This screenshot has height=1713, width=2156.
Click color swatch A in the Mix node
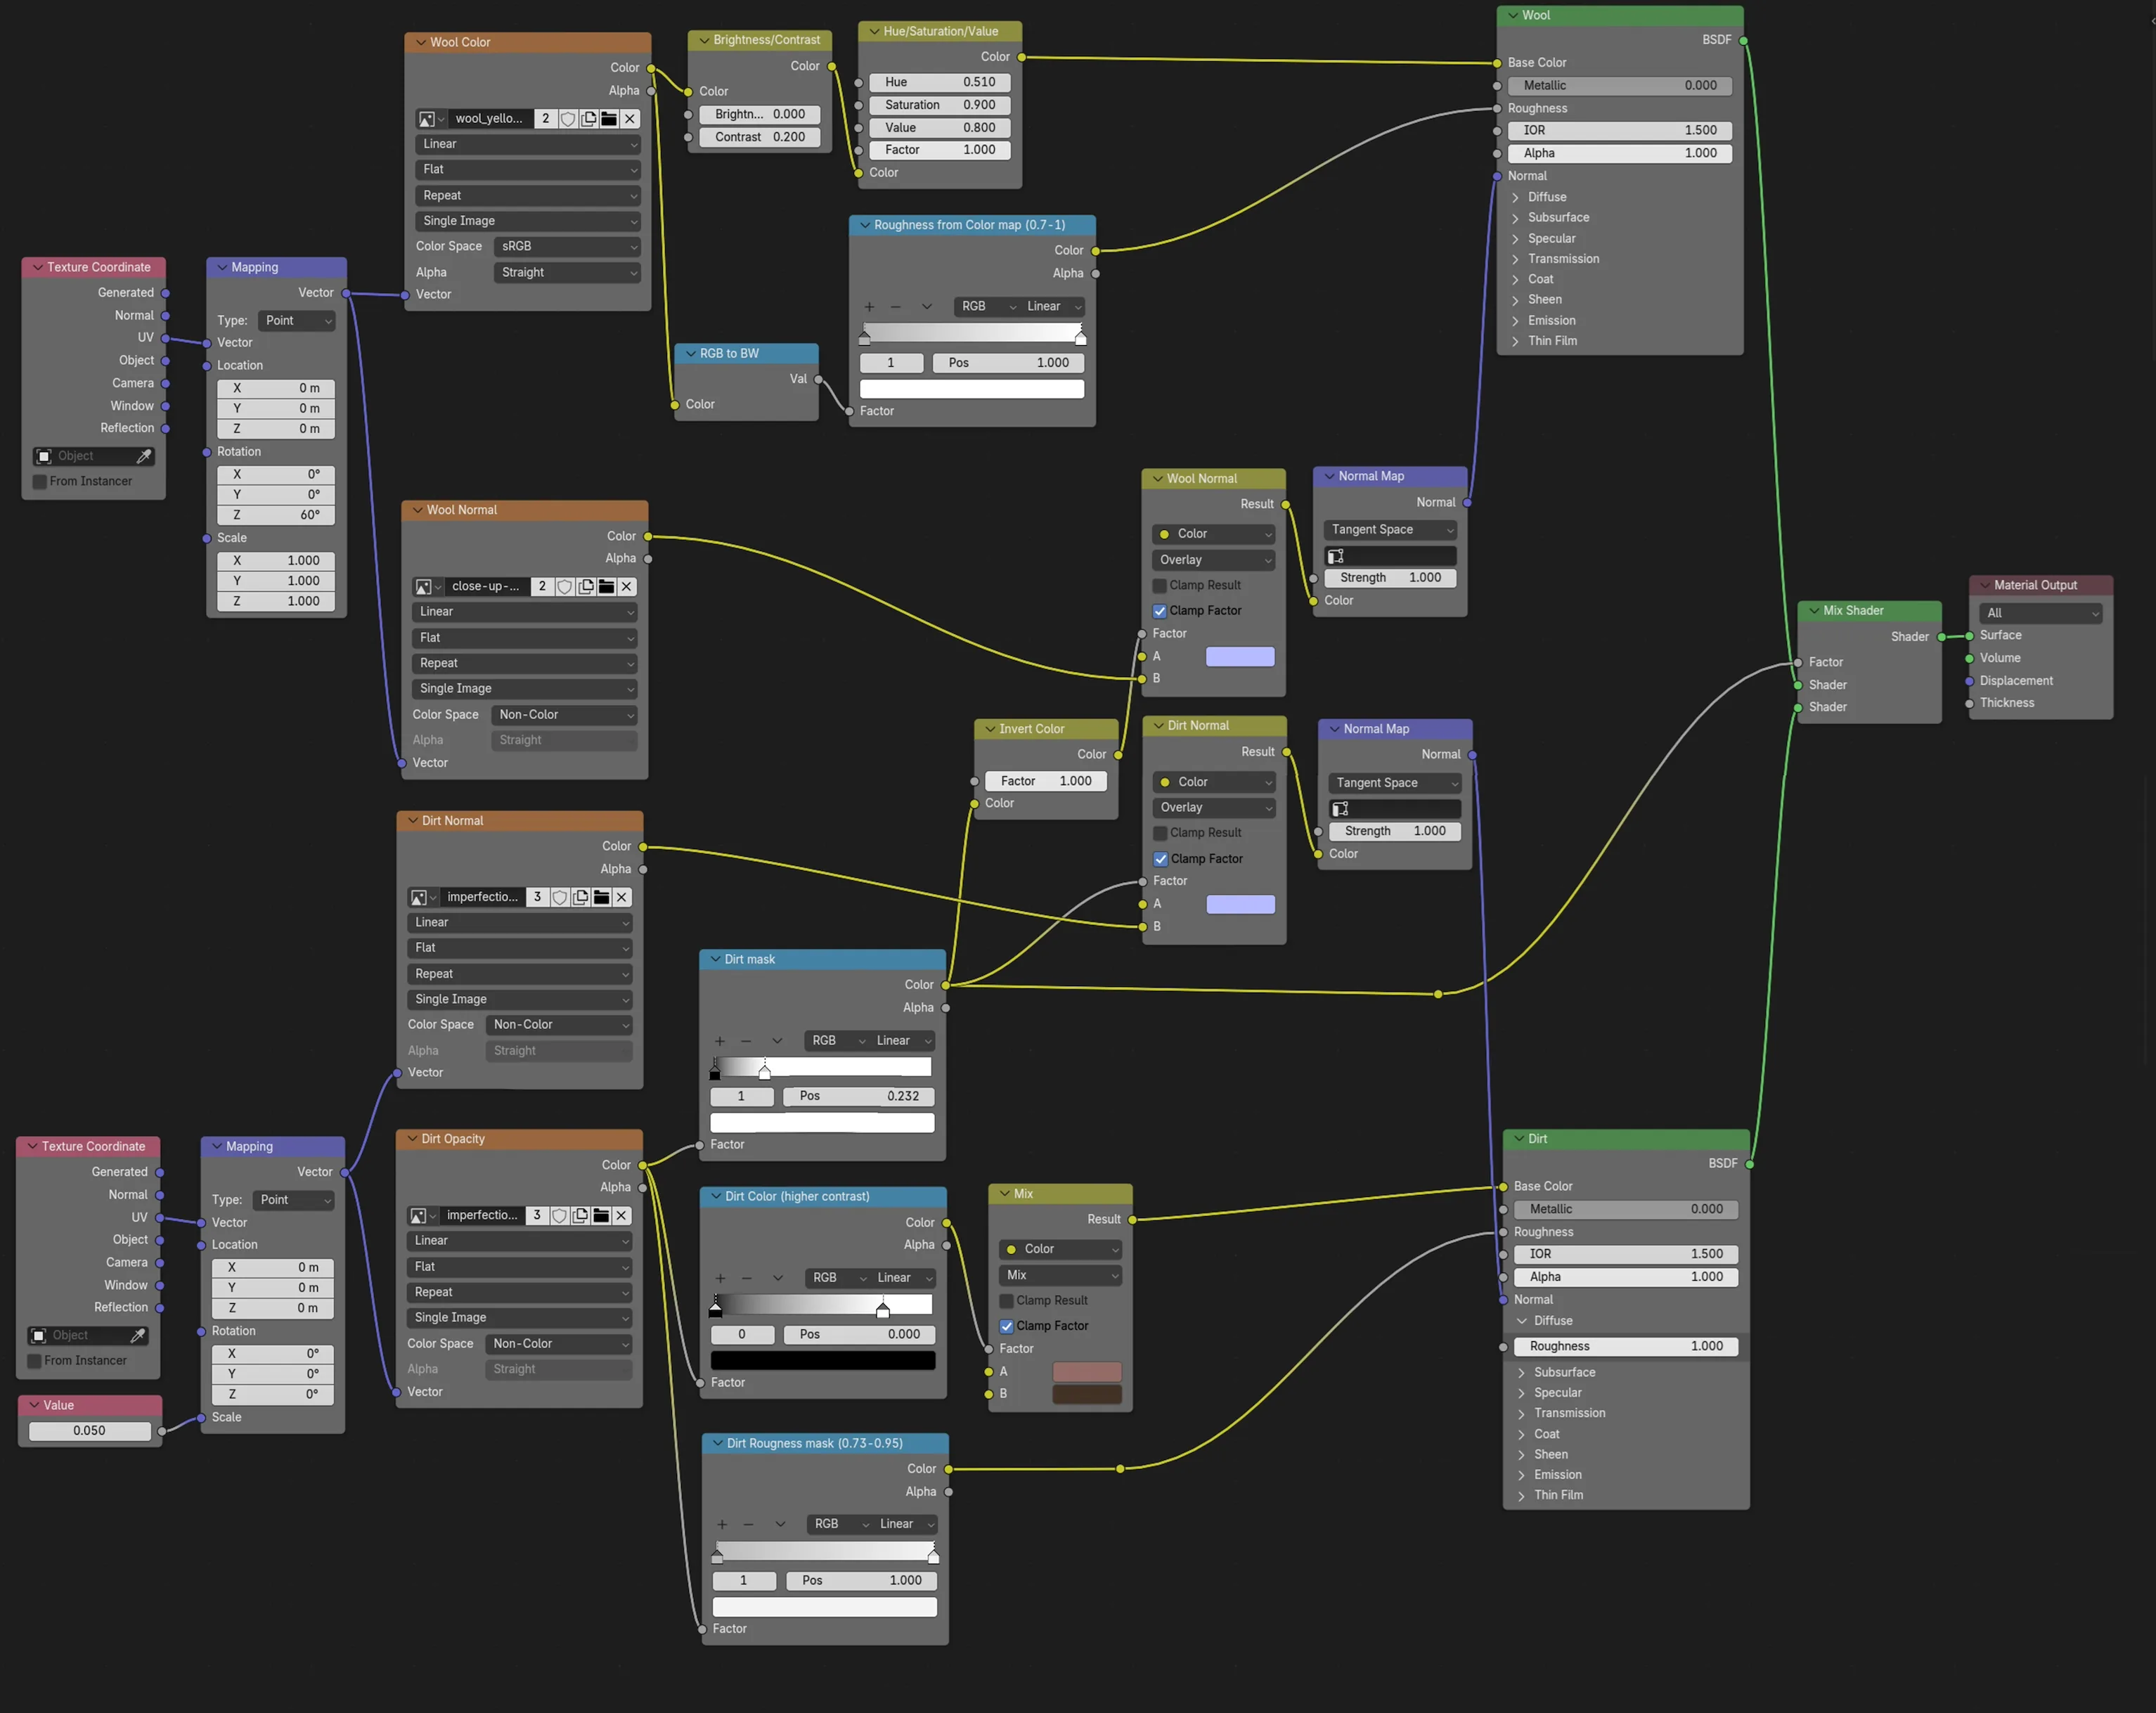(x=1087, y=1372)
